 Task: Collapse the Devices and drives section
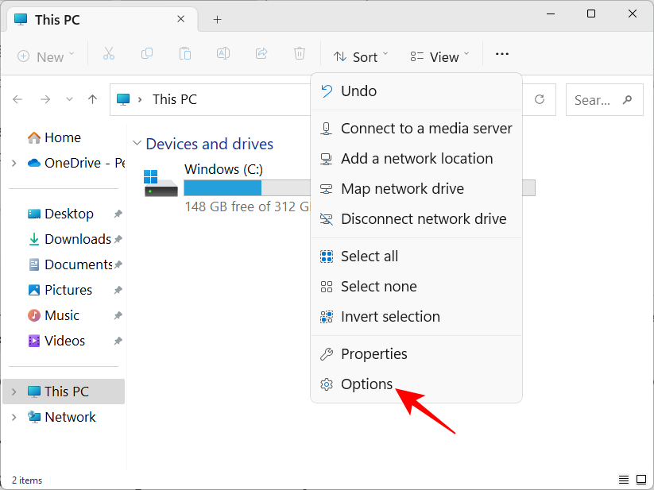tap(137, 144)
